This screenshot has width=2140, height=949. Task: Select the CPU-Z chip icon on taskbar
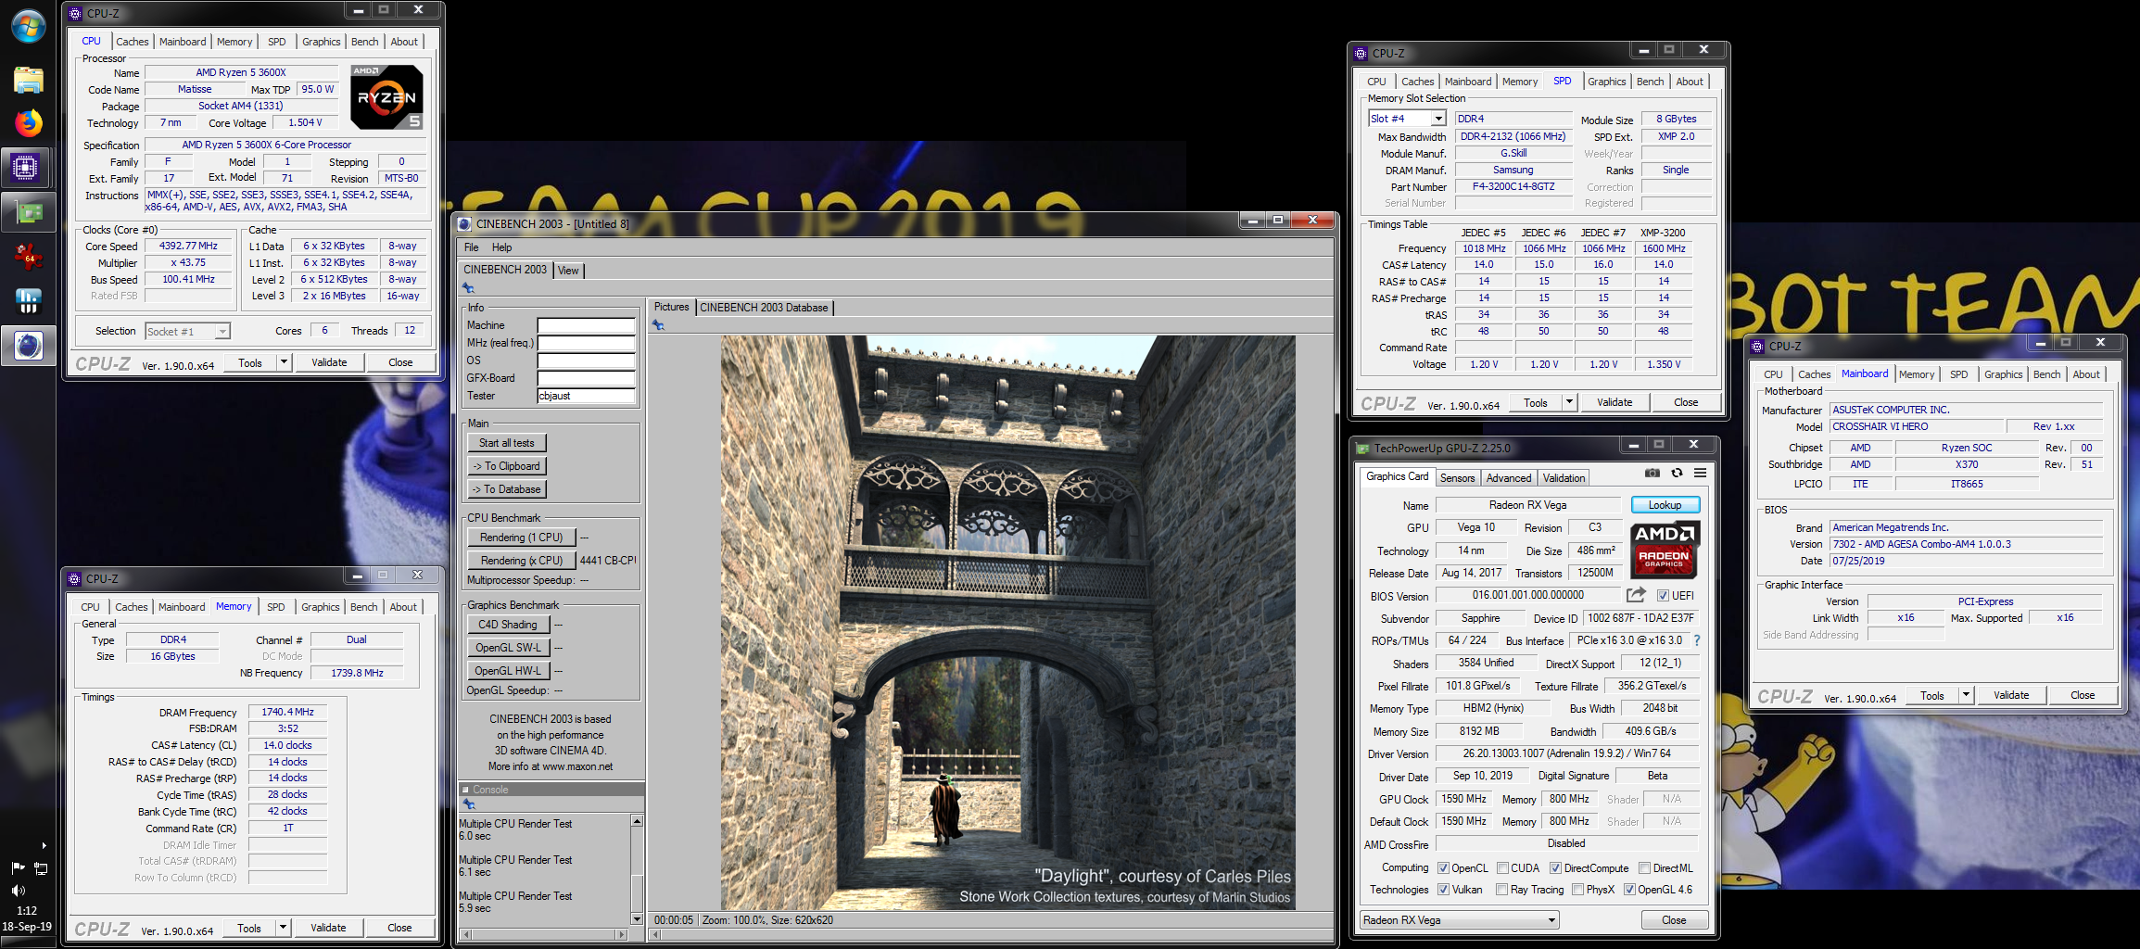26,168
